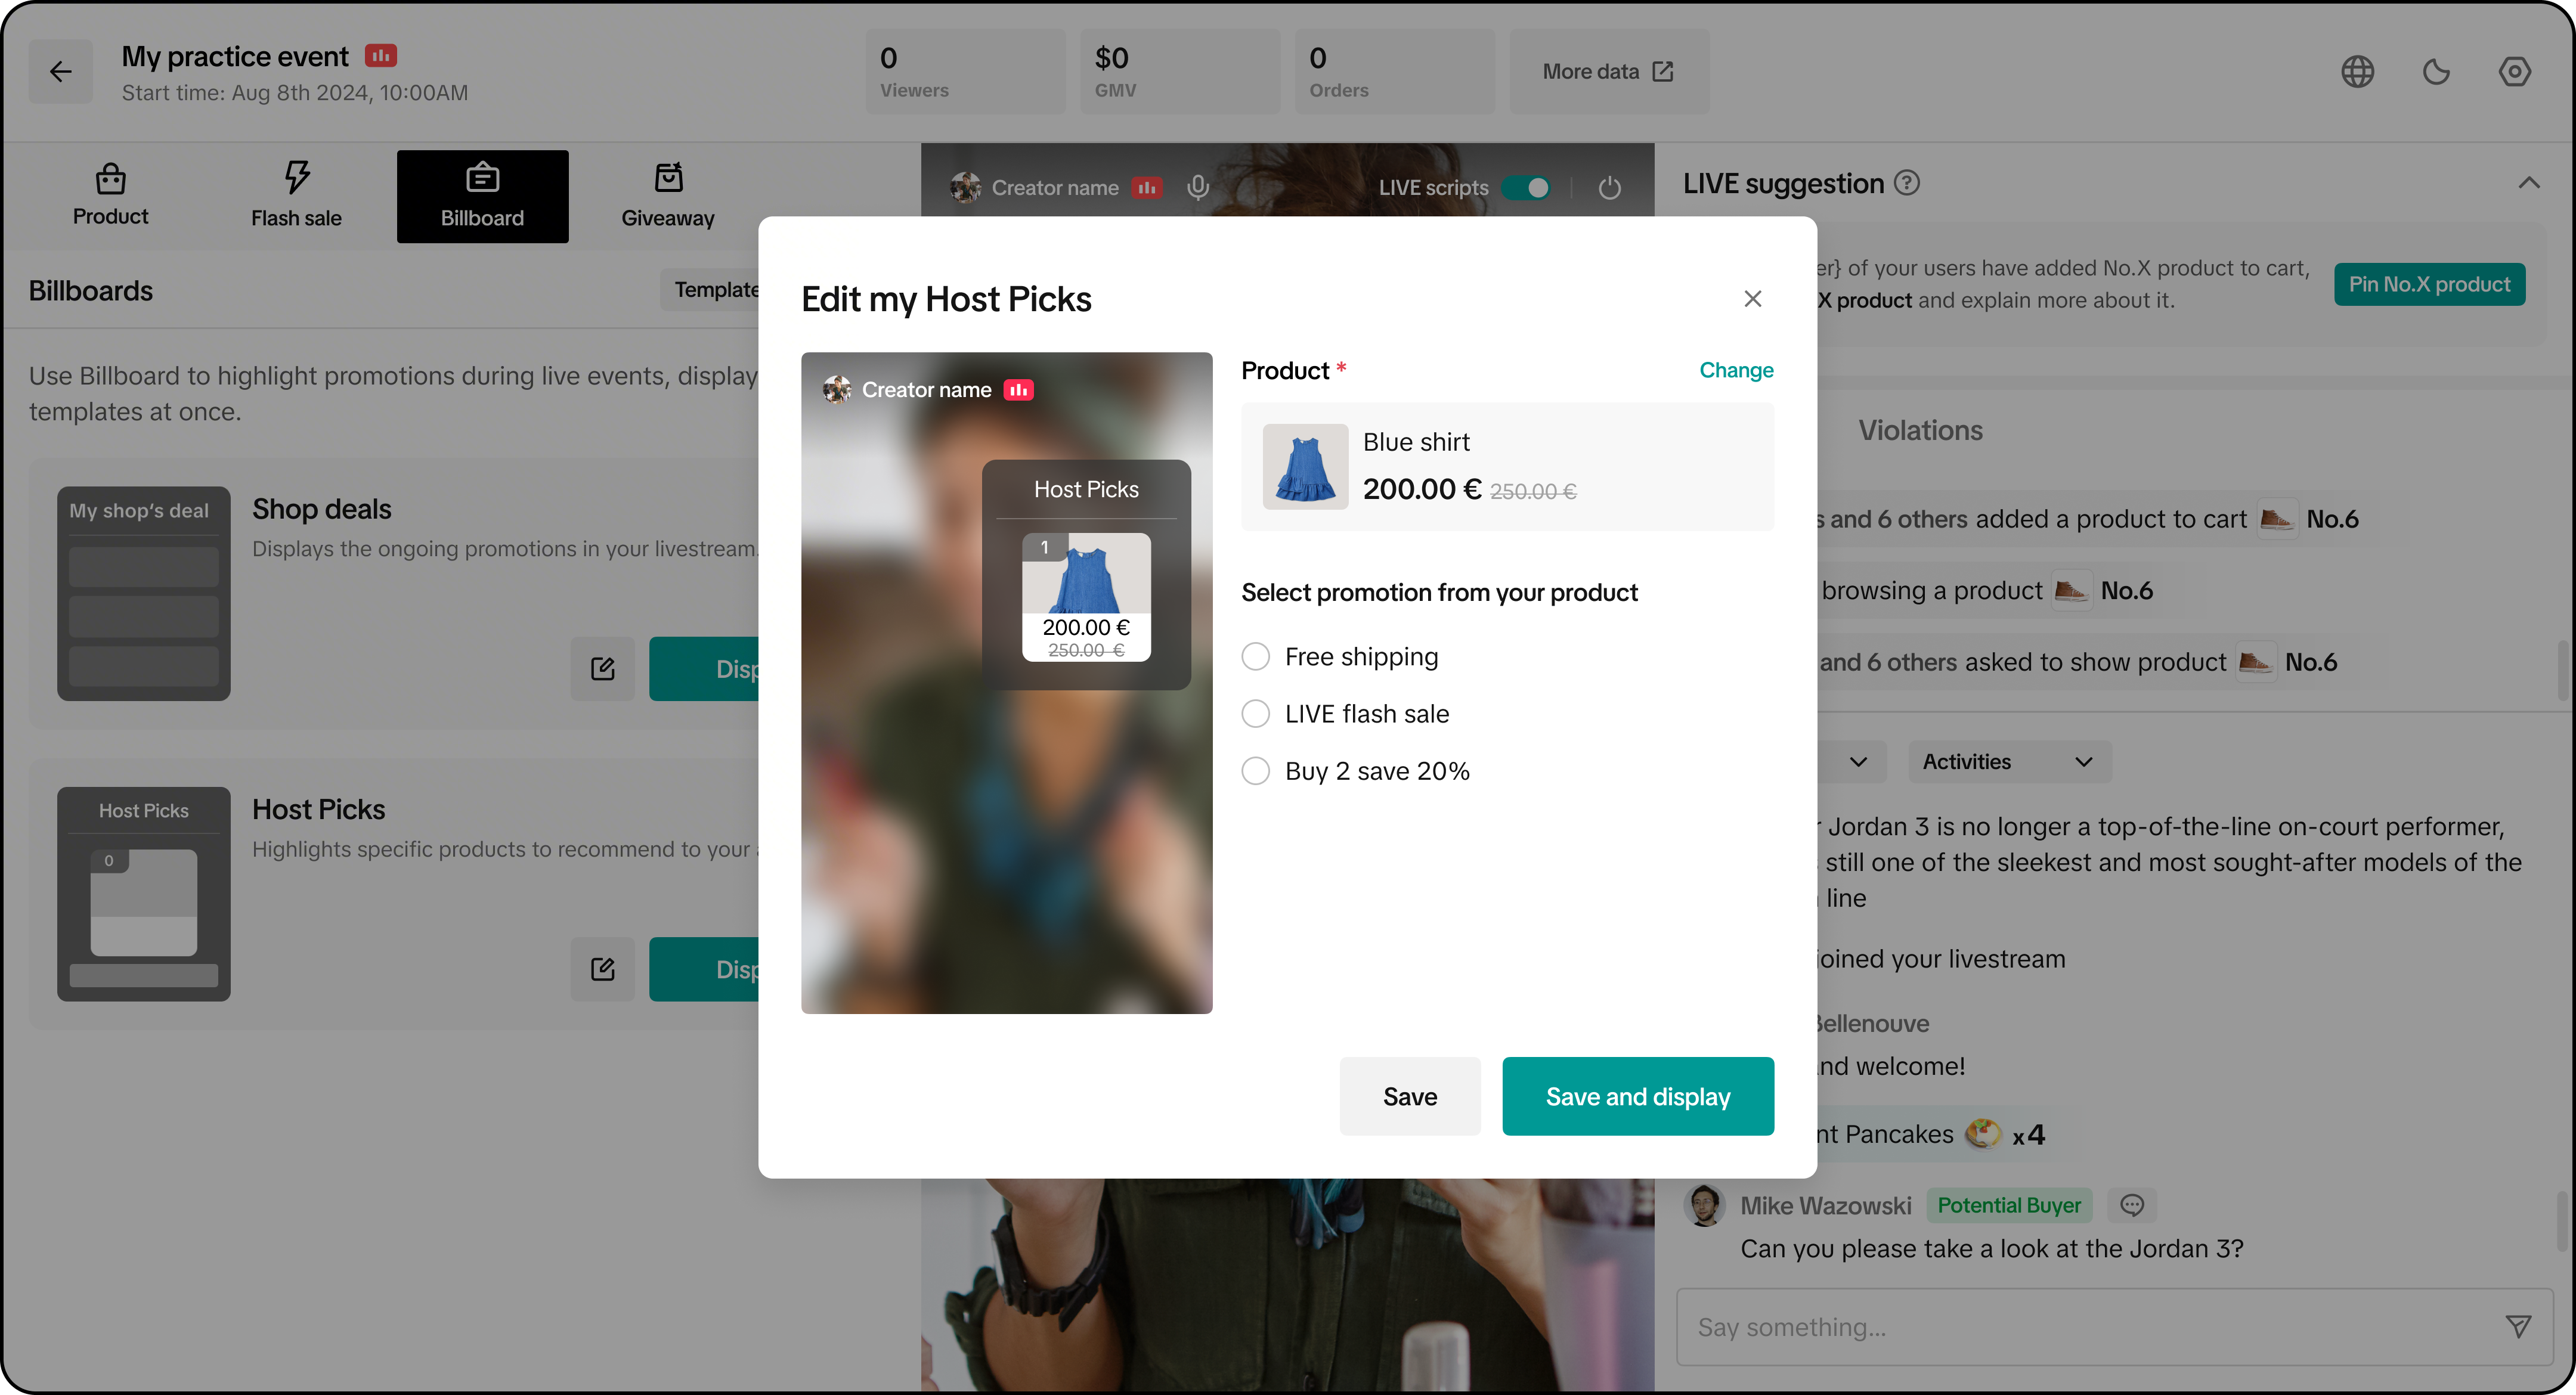
Task: Click the Blue shirt product thumbnail
Action: (x=1305, y=466)
